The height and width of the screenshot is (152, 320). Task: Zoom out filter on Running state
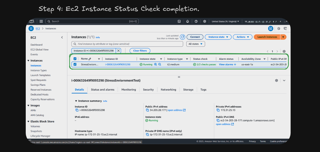(160, 65)
